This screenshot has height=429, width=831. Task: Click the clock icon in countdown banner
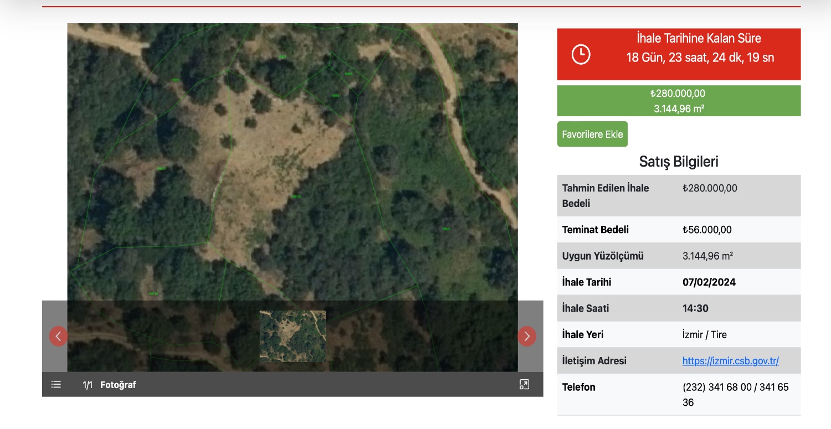(581, 54)
